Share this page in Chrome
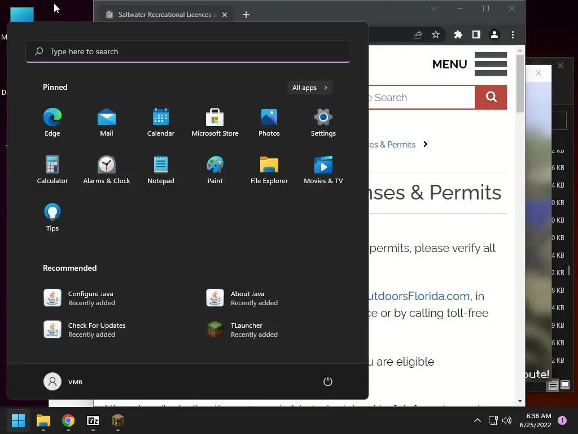Screen dimensions: 578x434 pyautogui.click(x=418, y=34)
